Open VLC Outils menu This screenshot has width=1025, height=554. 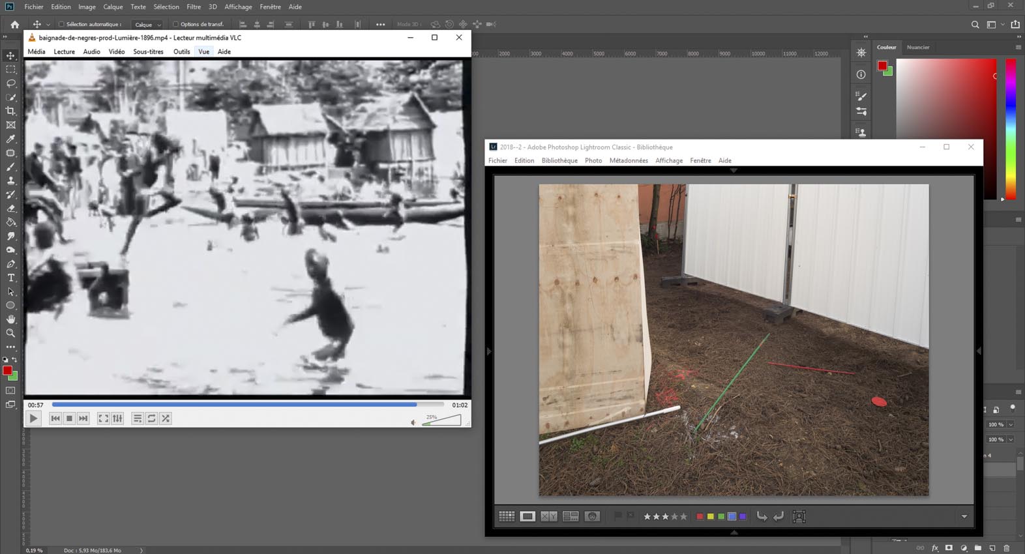point(181,51)
